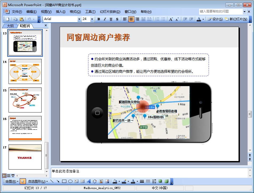
Task: Apply 3D style effect icon
Action: point(166,182)
